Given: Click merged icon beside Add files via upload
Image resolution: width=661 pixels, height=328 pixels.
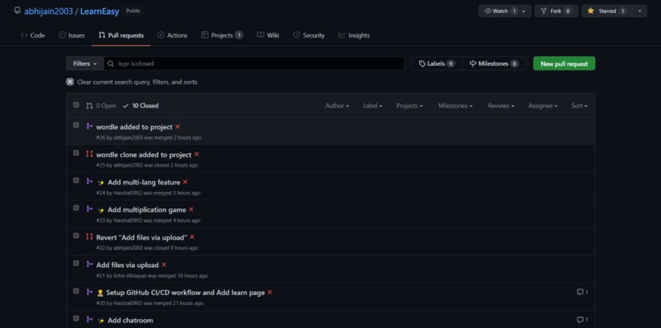Looking at the screenshot, I should tap(89, 263).
